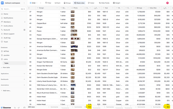Open the Grid view dropdown

pyautogui.click(x=34, y=3)
